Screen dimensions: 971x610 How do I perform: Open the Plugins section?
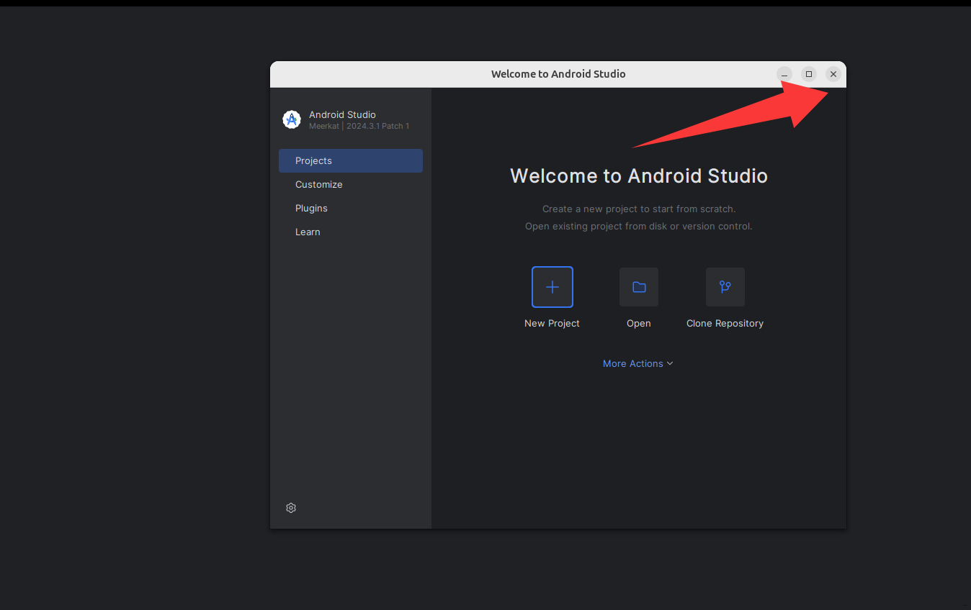[311, 208]
